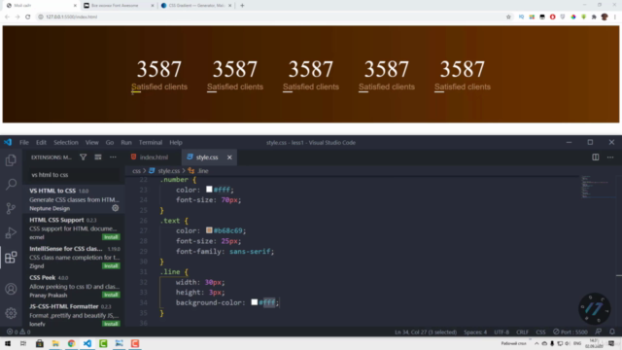Bookmark this page with the star icon

tap(508, 17)
